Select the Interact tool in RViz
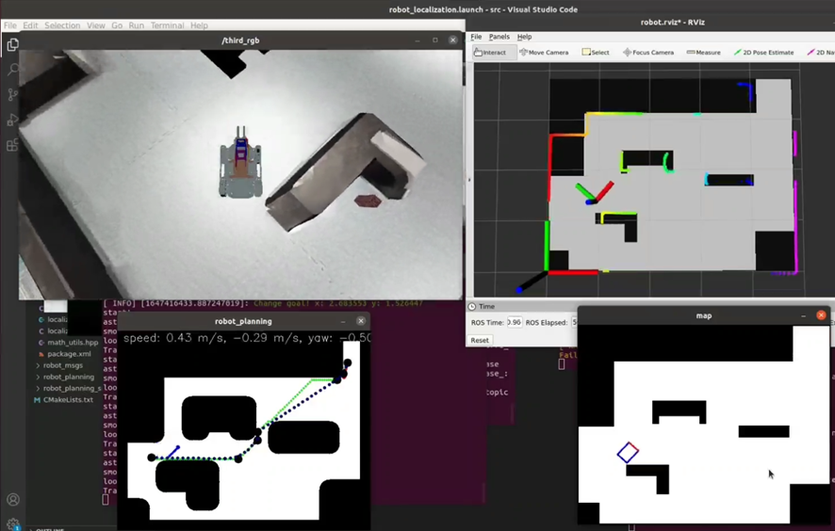This screenshot has width=835, height=531. (x=490, y=53)
